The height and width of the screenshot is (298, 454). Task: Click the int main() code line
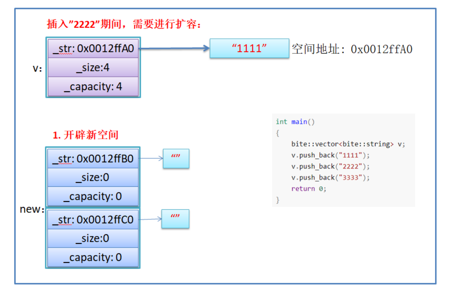click(x=295, y=122)
